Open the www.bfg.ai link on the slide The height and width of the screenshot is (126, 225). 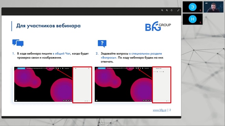[160, 110]
